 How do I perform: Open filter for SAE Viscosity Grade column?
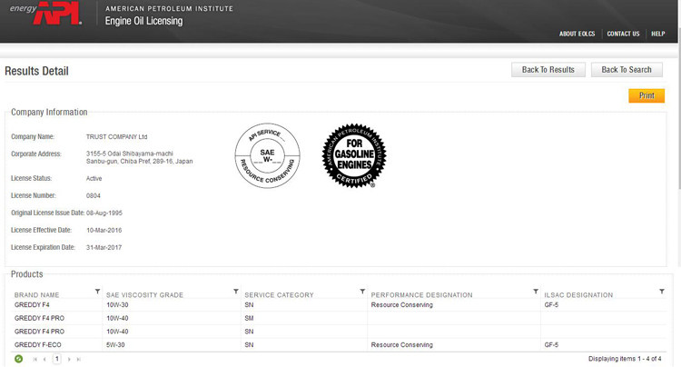point(236,292)
